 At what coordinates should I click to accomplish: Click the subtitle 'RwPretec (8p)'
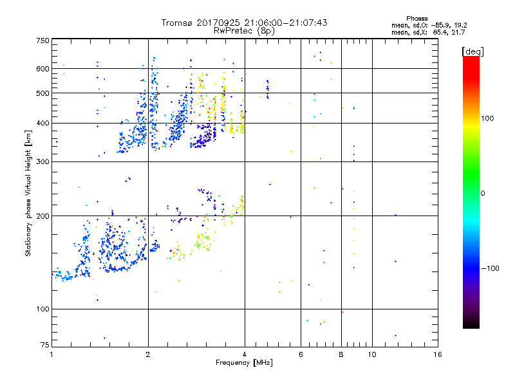tap(244, 31)
